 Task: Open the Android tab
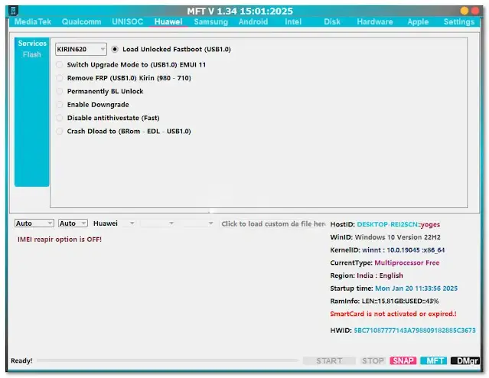pyautogui.click(x=253, y=21)
